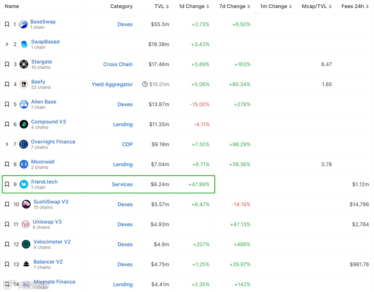
Task: Open Dexes category on BaseSwap row
Action: click(125, 24)
